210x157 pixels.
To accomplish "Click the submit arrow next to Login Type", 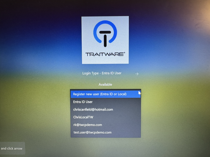I will (137, 74).
